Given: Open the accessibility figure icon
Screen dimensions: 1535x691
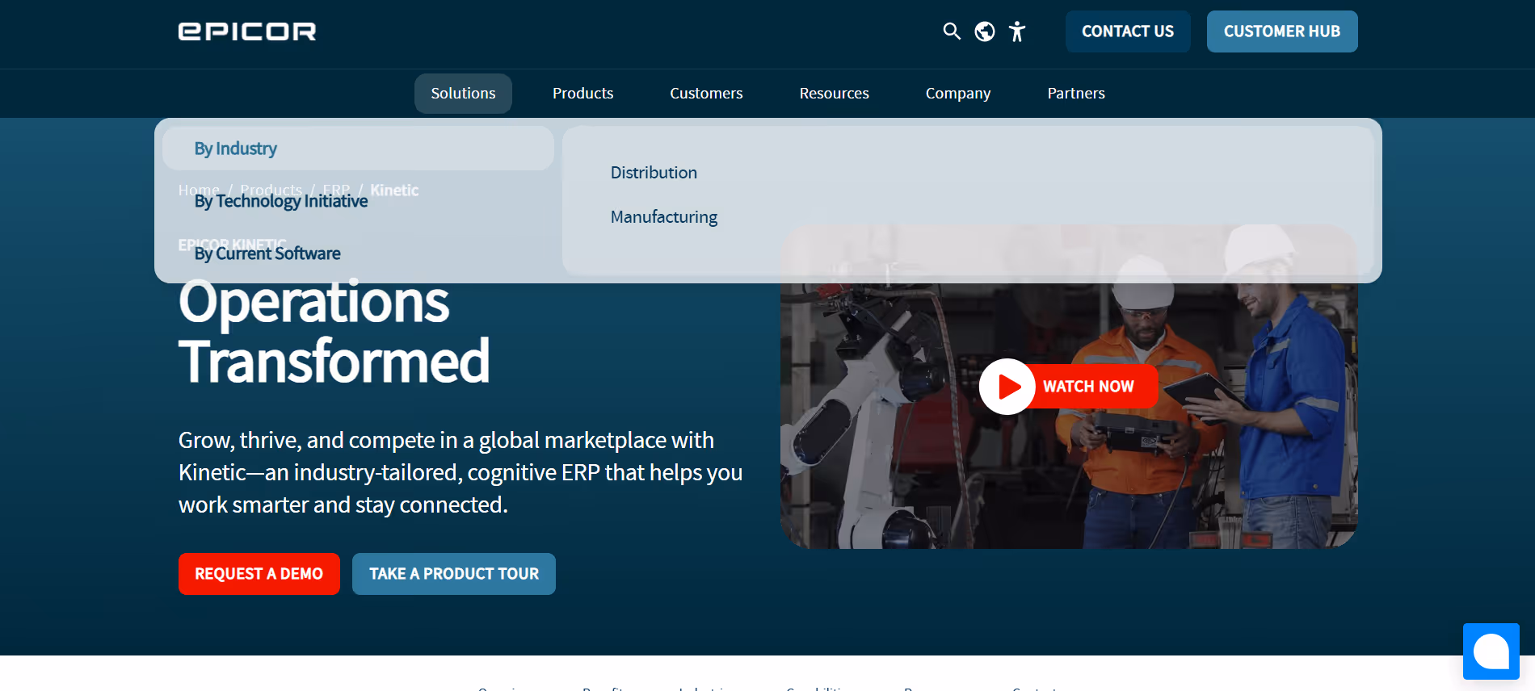Looking at the screenshot, I should coord(1017,31).
